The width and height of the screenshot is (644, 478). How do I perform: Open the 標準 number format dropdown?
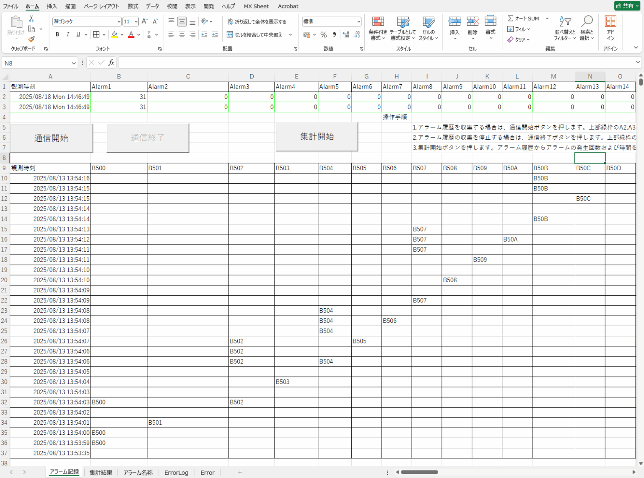point(358,21)
